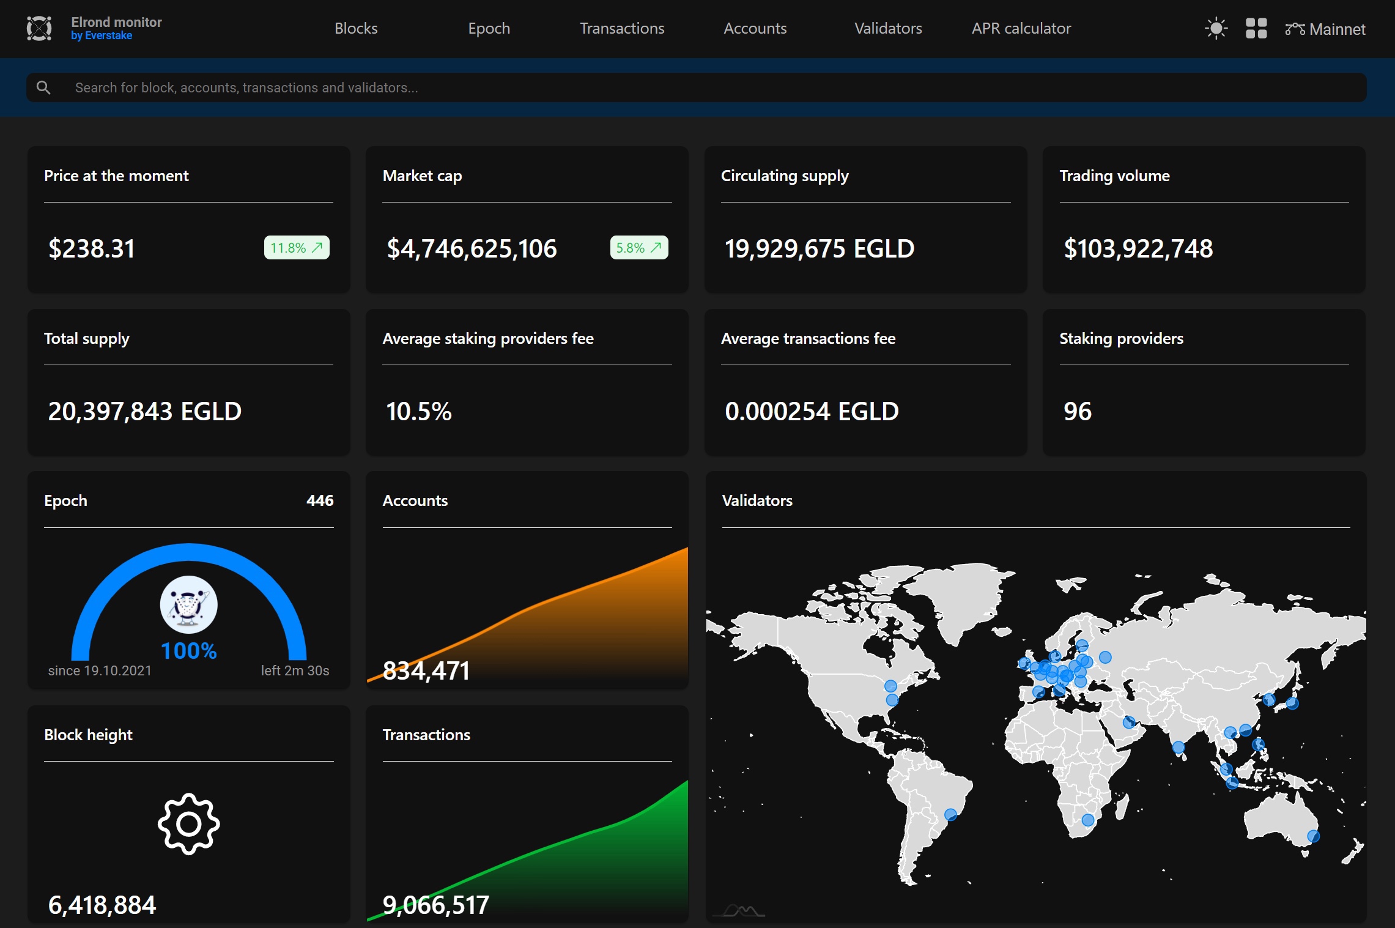Click the 5.8% market cap change badge
Image resolution: width=1395 pixels, height=928 pixels.
coord(638,248)
